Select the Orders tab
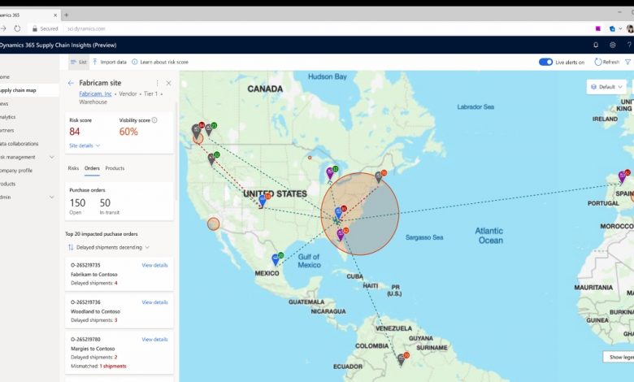Viewport: 634px width, 382px height. (92, 168)
